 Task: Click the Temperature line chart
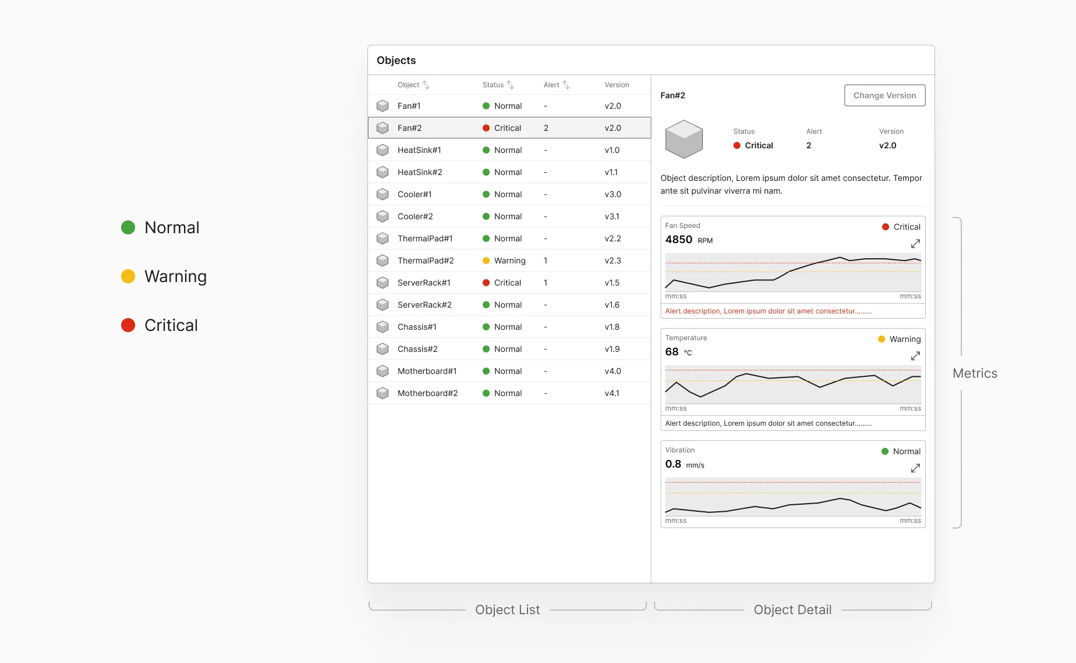pyautogui.click(x=793, y=384)
